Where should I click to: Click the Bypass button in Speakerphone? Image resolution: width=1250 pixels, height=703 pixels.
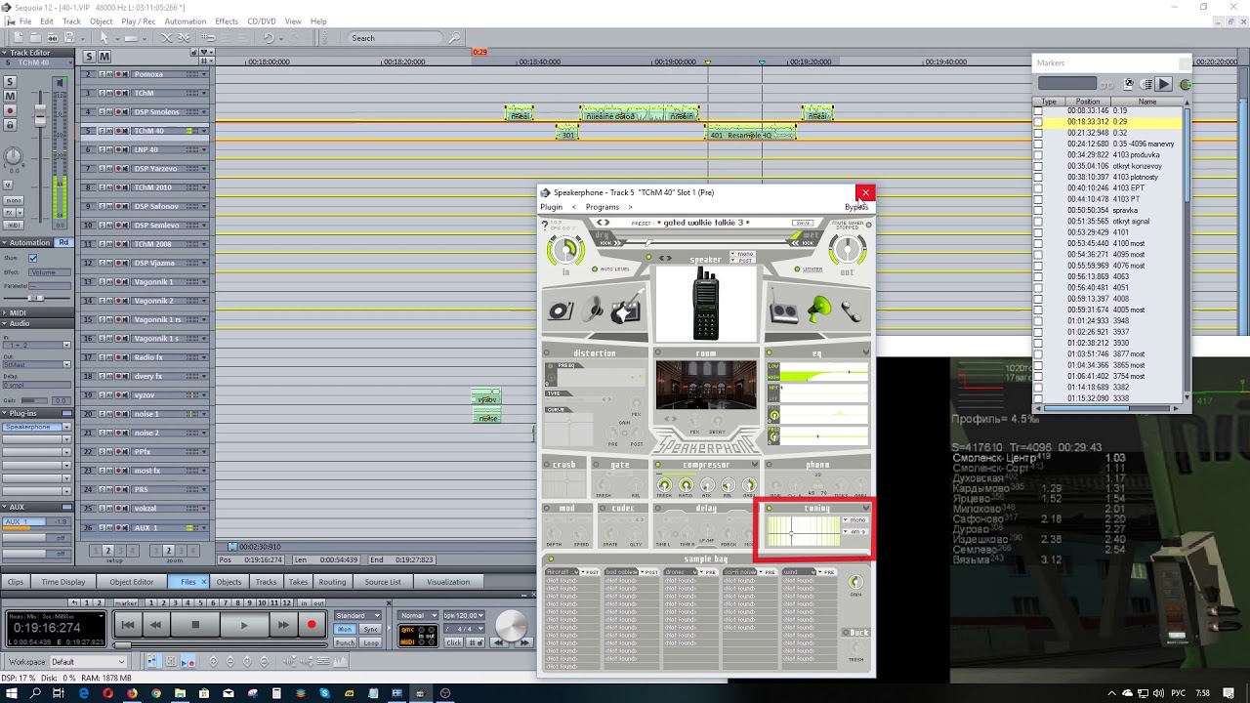[x=855, y=207]
